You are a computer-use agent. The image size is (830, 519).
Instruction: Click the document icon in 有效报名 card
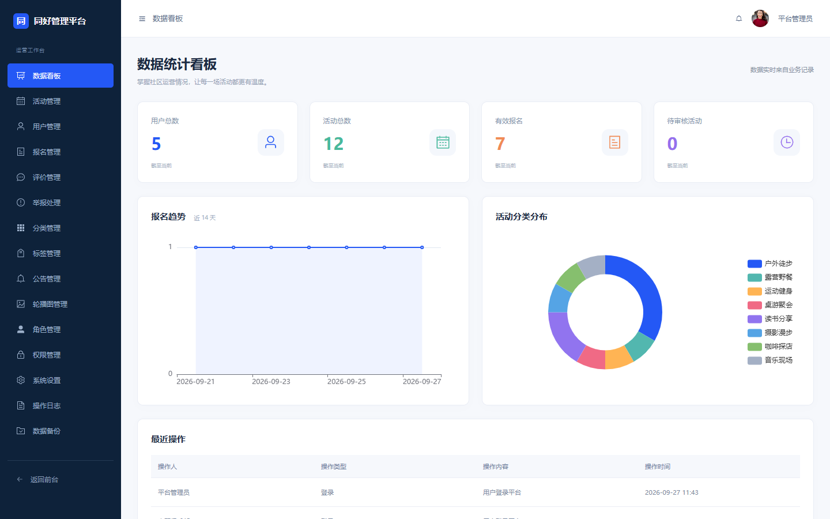[614, 142]
